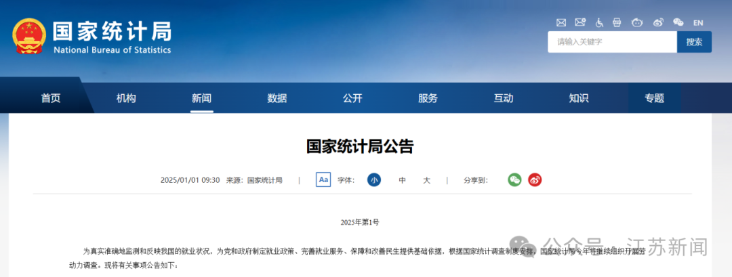Open the 新闻 navigation tab
The image size is (732, 277).
tap(201, 98)
